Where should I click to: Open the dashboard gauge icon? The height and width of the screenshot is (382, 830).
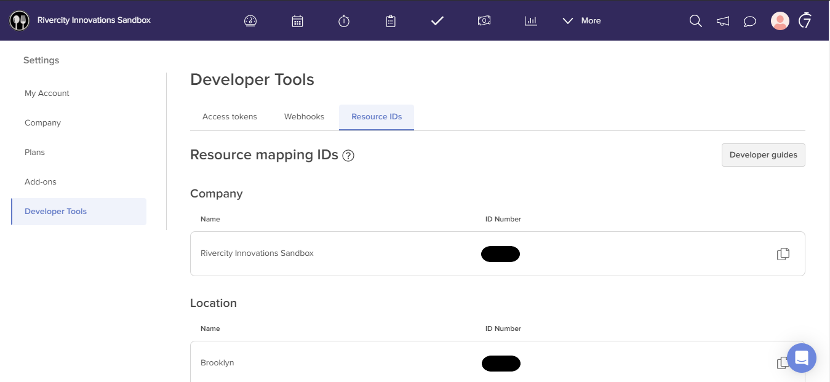250,21
